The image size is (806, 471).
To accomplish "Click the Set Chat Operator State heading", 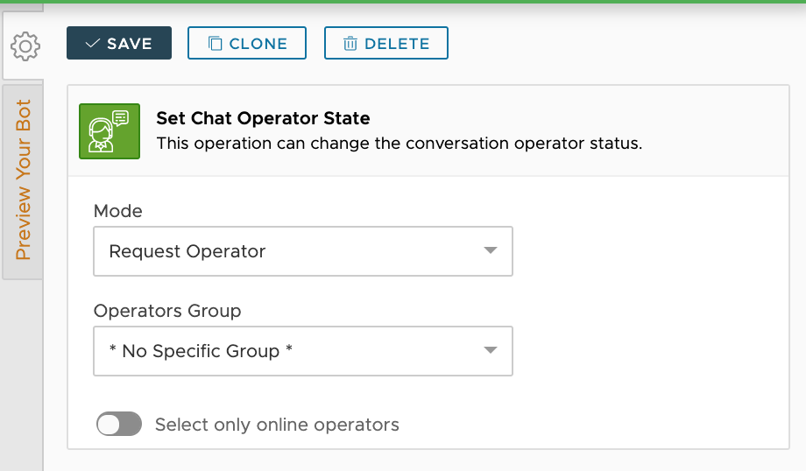I will coord(263,118).
